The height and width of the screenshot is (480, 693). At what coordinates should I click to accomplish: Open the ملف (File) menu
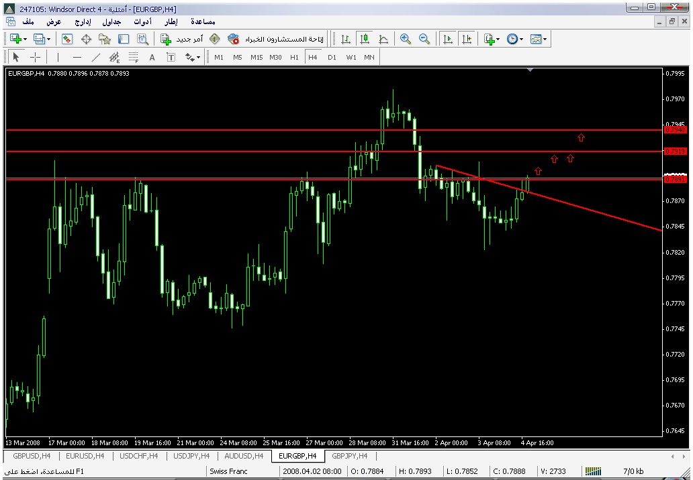point(28,21)
